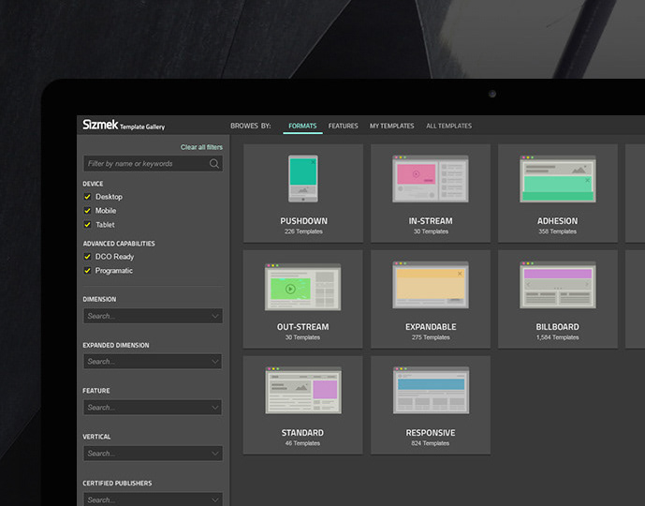The width and height of the screenshot is (645, 506).
Task: Click the Clear all filters link
Action: [x=201, y=147]
